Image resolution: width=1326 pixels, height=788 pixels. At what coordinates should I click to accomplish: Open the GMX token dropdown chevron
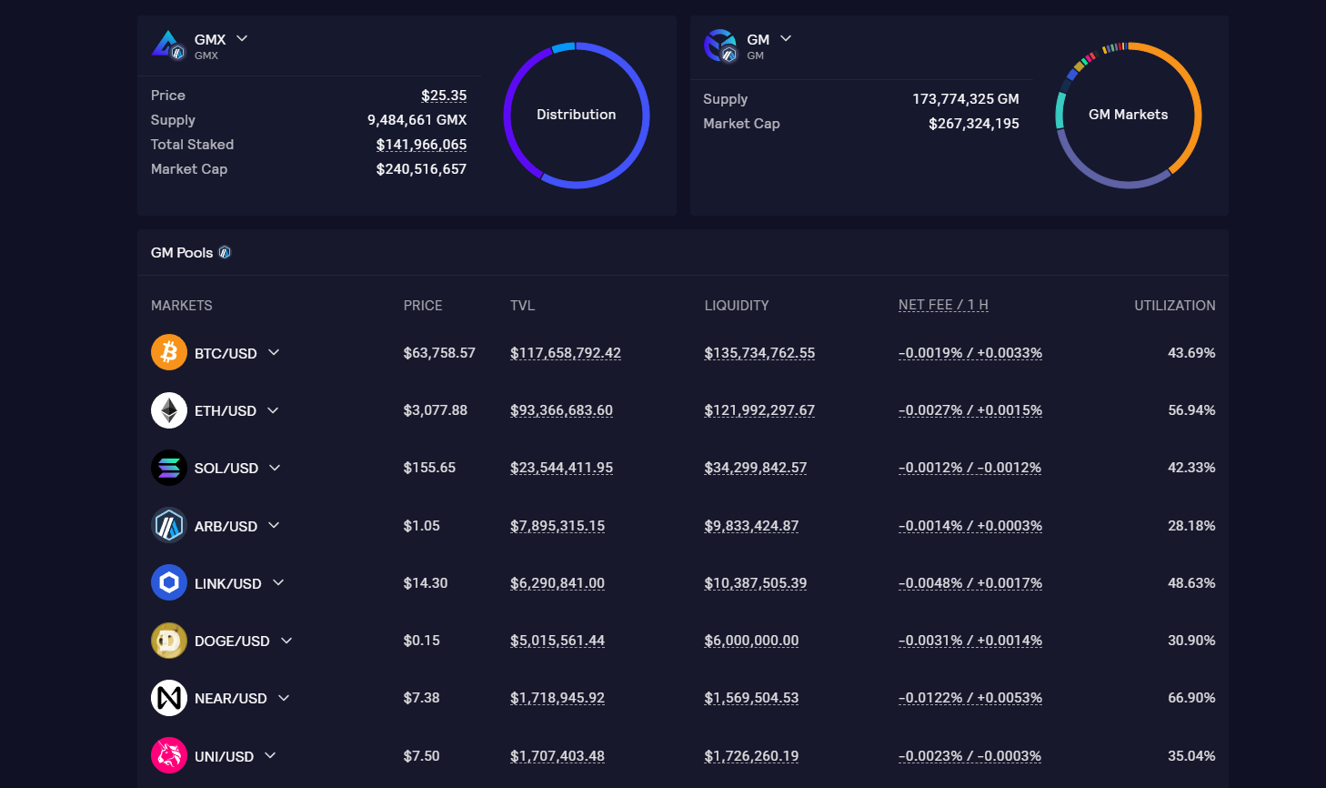[242, 39]
